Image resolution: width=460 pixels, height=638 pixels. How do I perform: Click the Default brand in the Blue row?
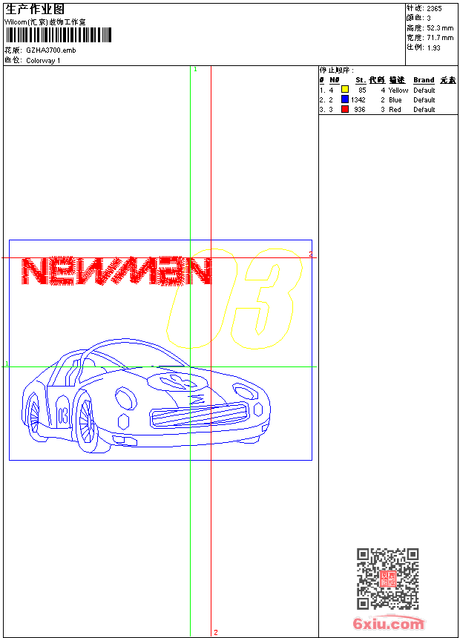pyautogui.click(x=424, y=100)
